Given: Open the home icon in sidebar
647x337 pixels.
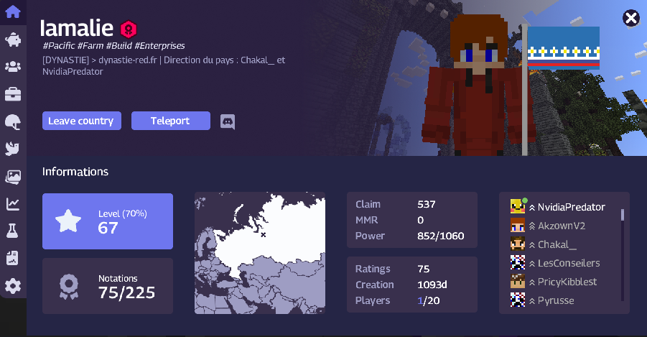Looking at the screenshot, I should point(13,11).
